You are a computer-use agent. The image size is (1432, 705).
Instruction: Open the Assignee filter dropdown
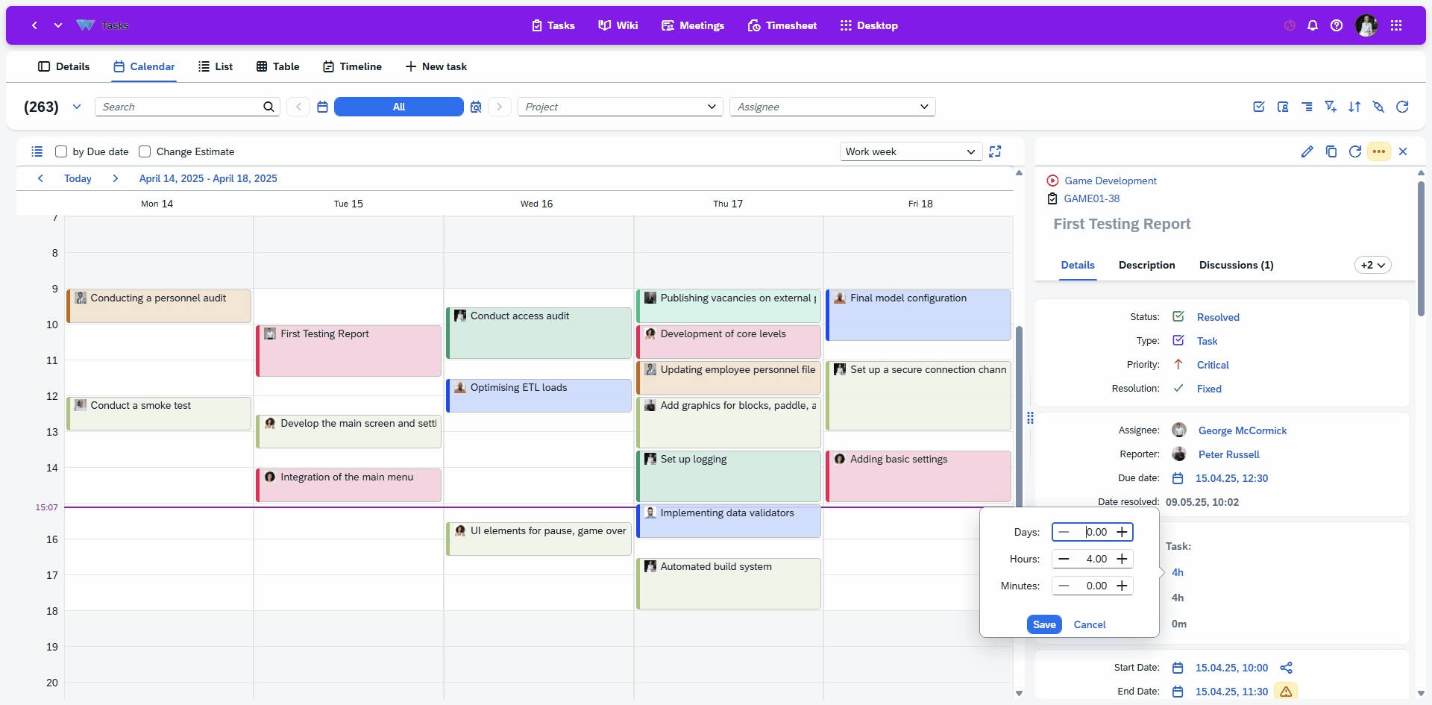coord(833,107)
